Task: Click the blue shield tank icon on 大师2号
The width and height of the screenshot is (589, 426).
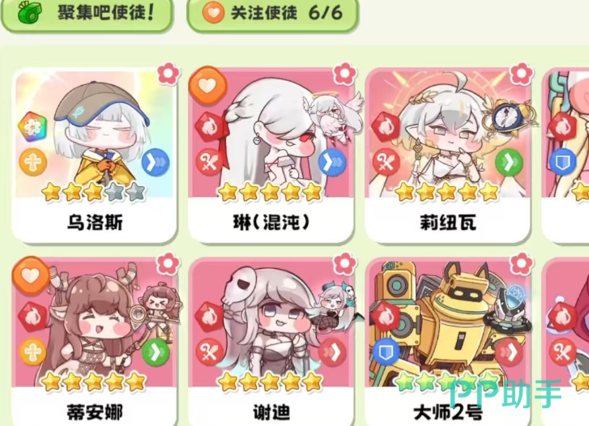Action: coord(386,352)
